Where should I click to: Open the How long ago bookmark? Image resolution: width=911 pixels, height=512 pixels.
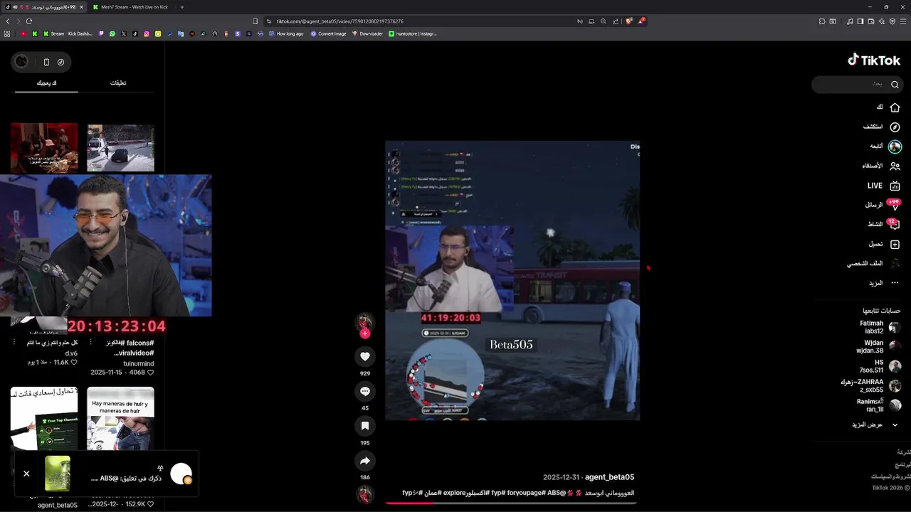[286, 33]
